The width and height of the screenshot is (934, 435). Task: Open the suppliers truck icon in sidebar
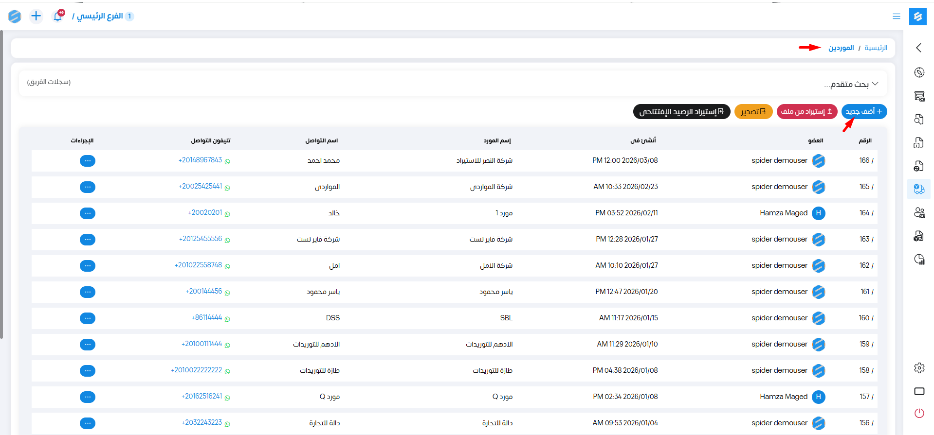pyautogui.click(x=919, y=189)
